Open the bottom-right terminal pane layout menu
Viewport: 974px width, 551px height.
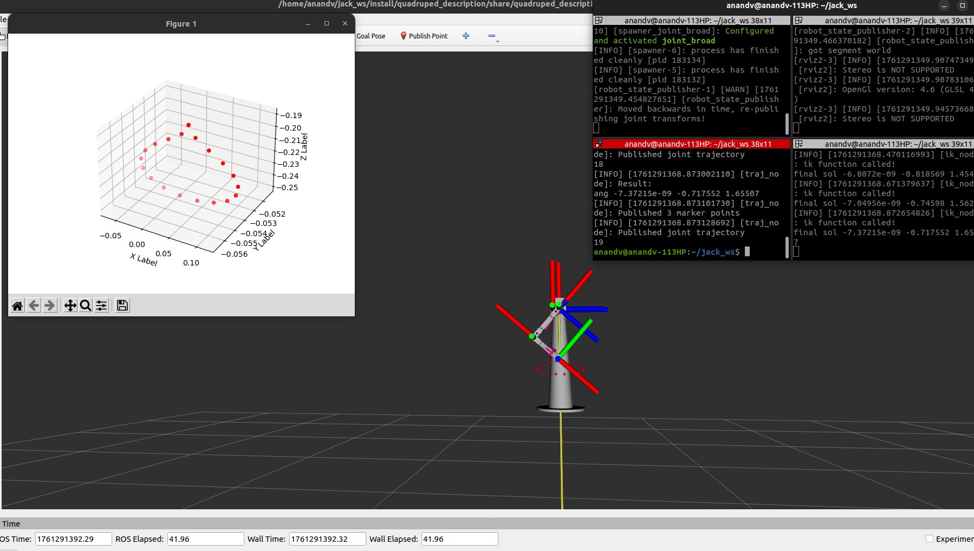click(x=798, y=144)
